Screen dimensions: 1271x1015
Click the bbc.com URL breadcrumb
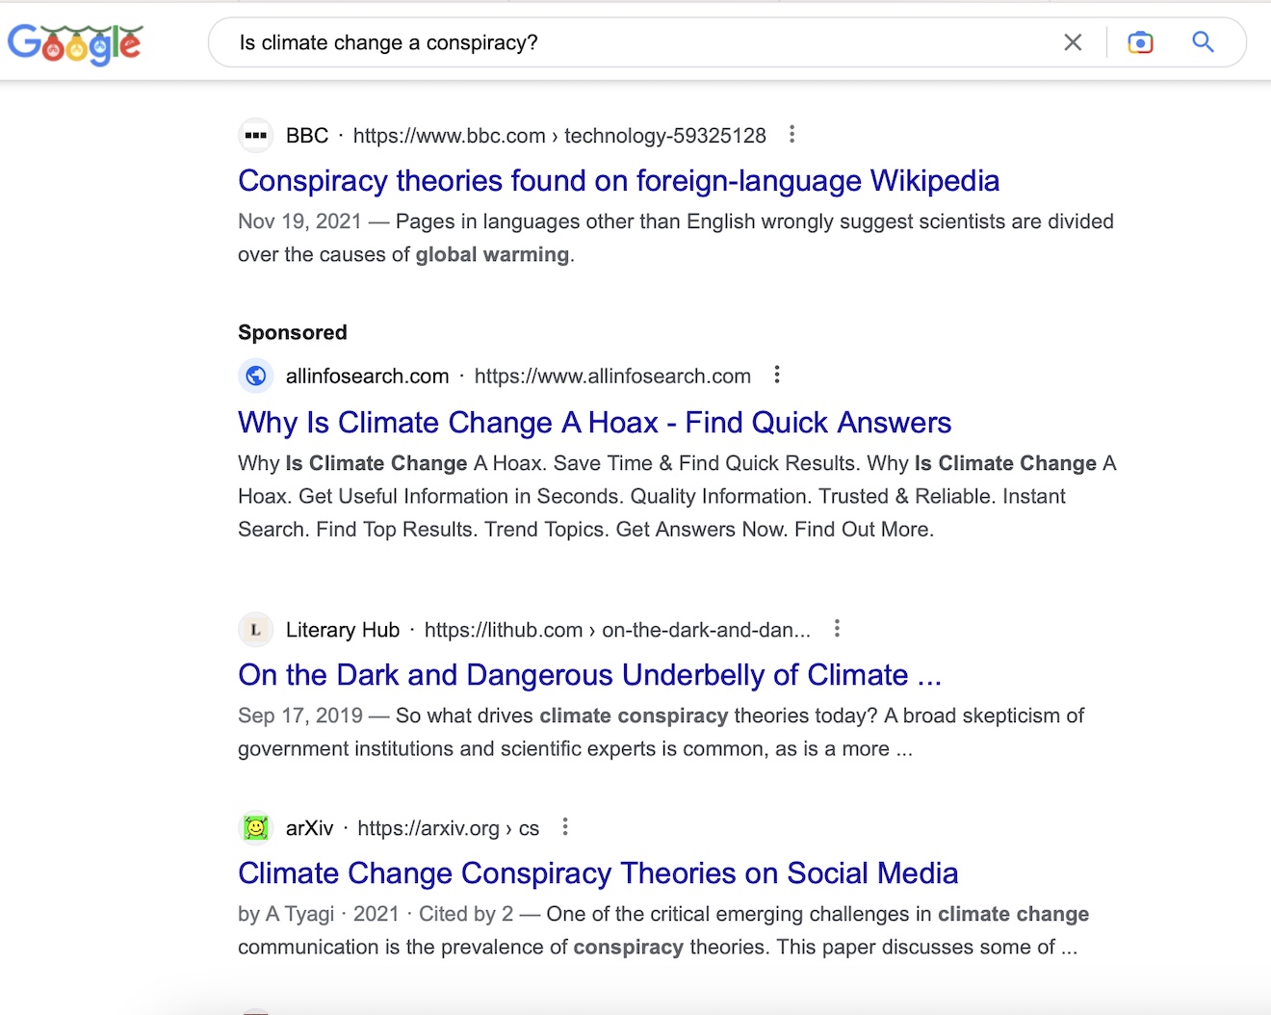558,136
